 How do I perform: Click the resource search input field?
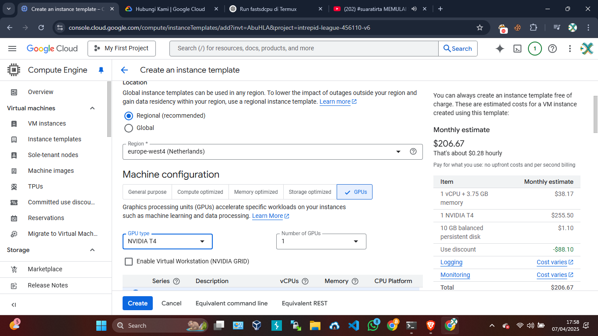304,49
